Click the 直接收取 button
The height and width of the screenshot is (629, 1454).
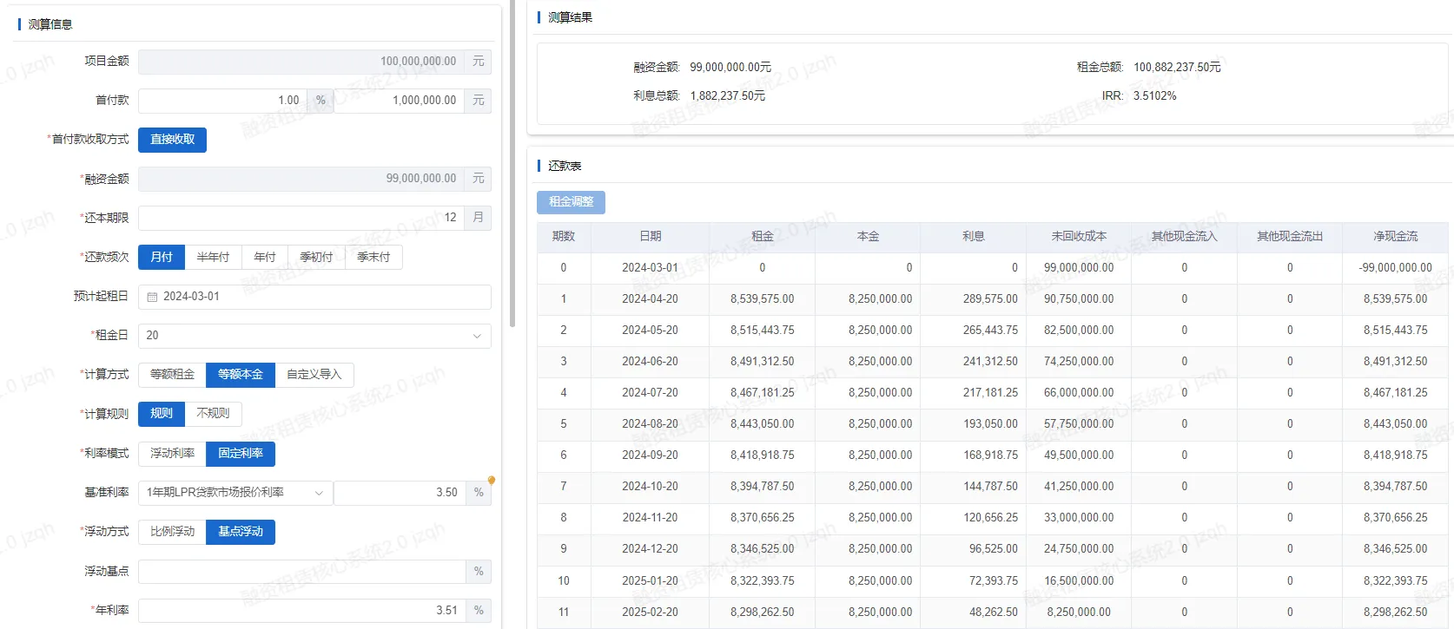click(172, 140)
